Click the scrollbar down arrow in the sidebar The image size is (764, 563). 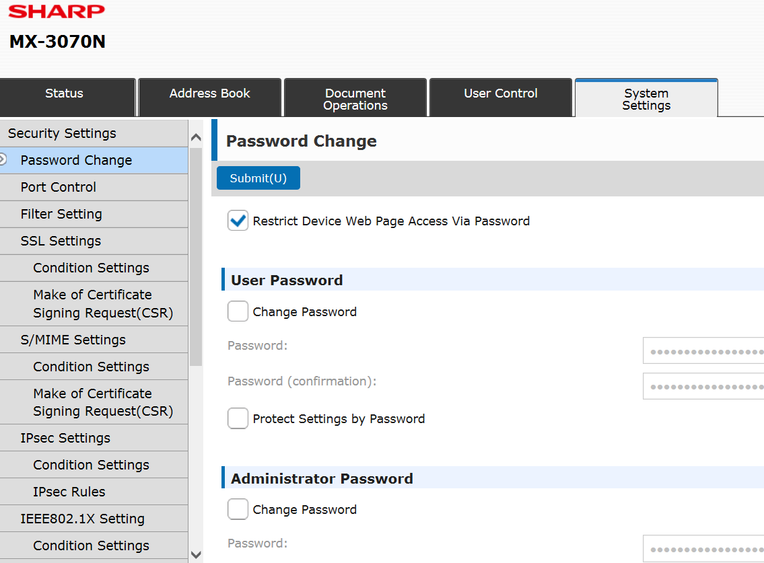coord(195,554)
